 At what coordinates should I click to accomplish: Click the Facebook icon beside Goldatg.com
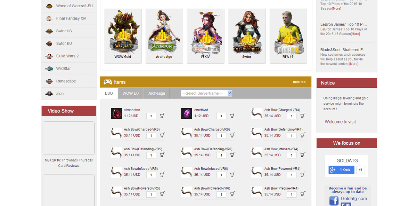click(x=334, y=201)
